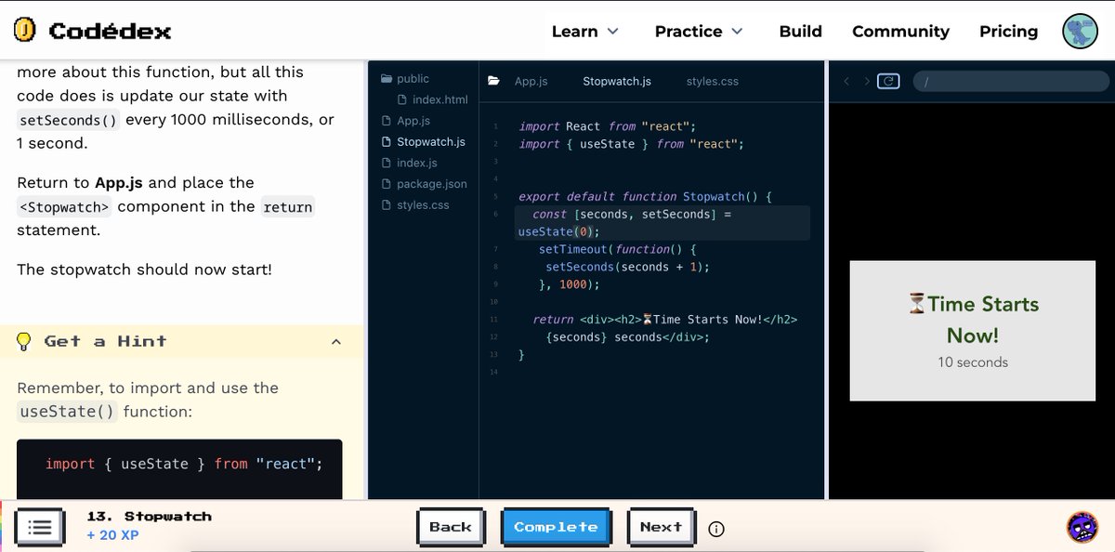
Task: Click 'The stopwatch should now start!' text
Action: click(x=144, y=269)
